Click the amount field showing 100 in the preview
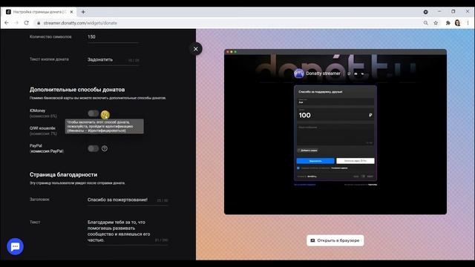 335,115
